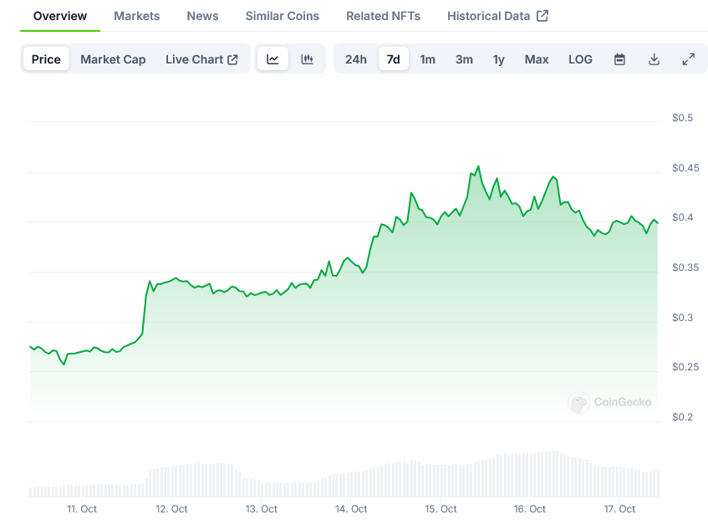Screen dimensions: 708x530
Task: Click the $0.35 price axis label
Action: pos(685,268)
